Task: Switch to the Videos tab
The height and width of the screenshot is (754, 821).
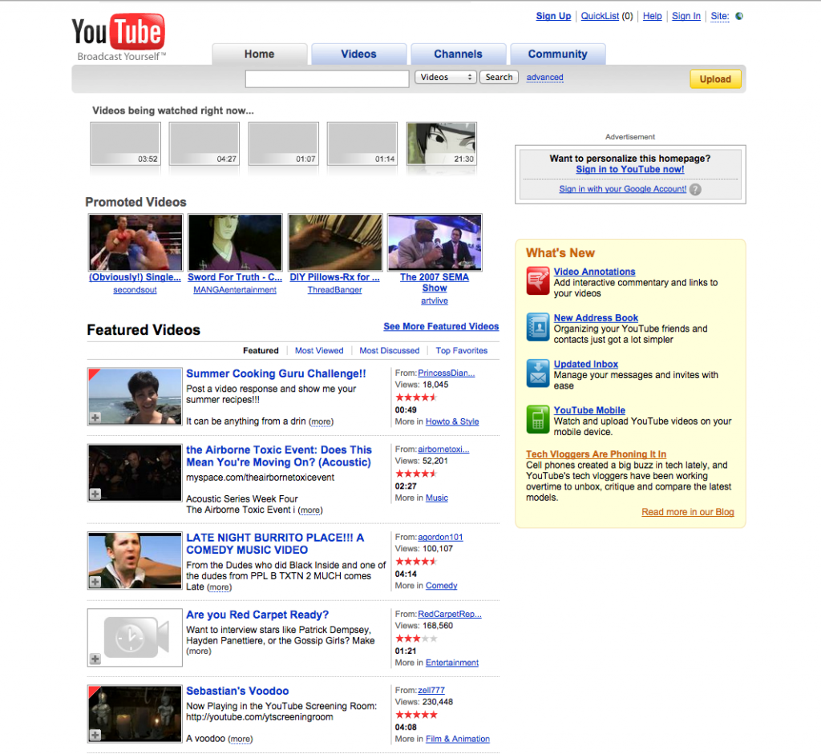Action: coord(358,54)
